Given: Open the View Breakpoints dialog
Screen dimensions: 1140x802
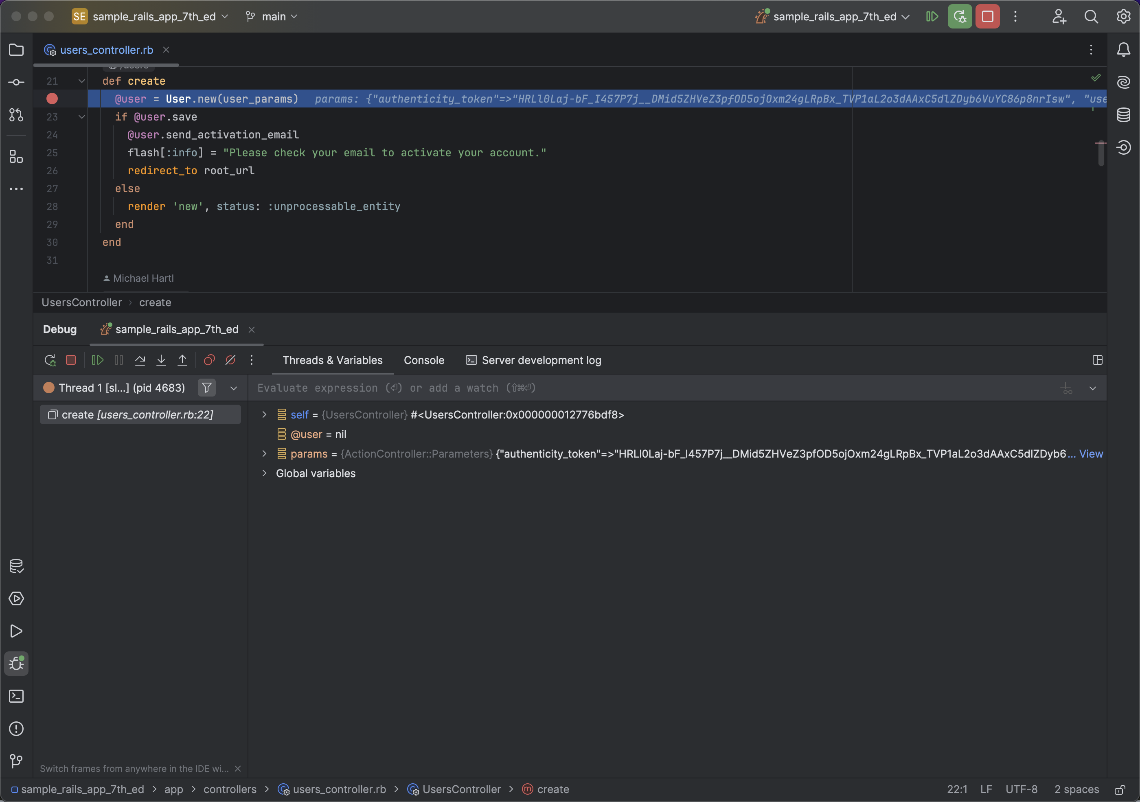Looking at the screenshot, I should tap(208, 360).
